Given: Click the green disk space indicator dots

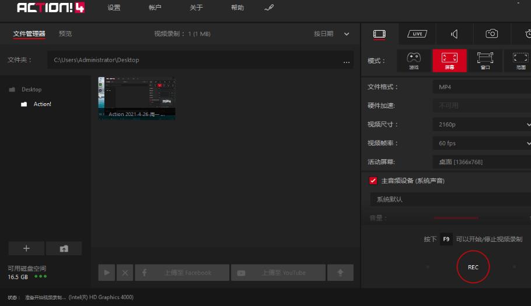Looking at the screenshot, I should click(41, 277).
